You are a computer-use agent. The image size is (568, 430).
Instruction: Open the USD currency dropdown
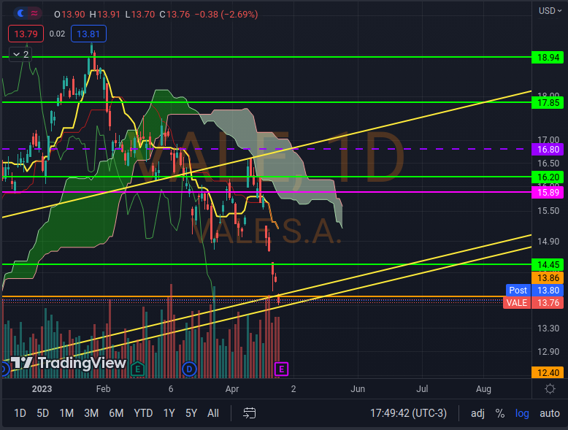pyautogui.click(x=550, y=11)
